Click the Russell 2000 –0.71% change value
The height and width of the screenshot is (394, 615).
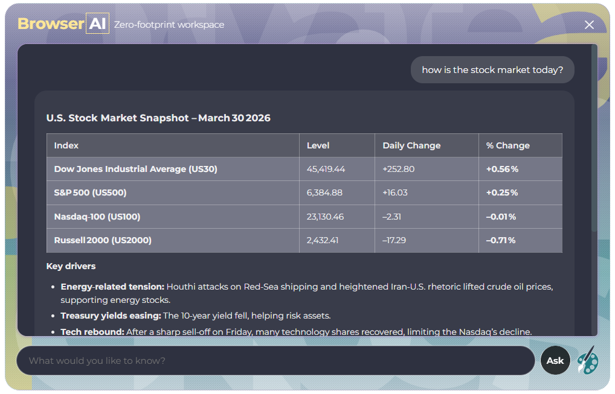[501, 240]
